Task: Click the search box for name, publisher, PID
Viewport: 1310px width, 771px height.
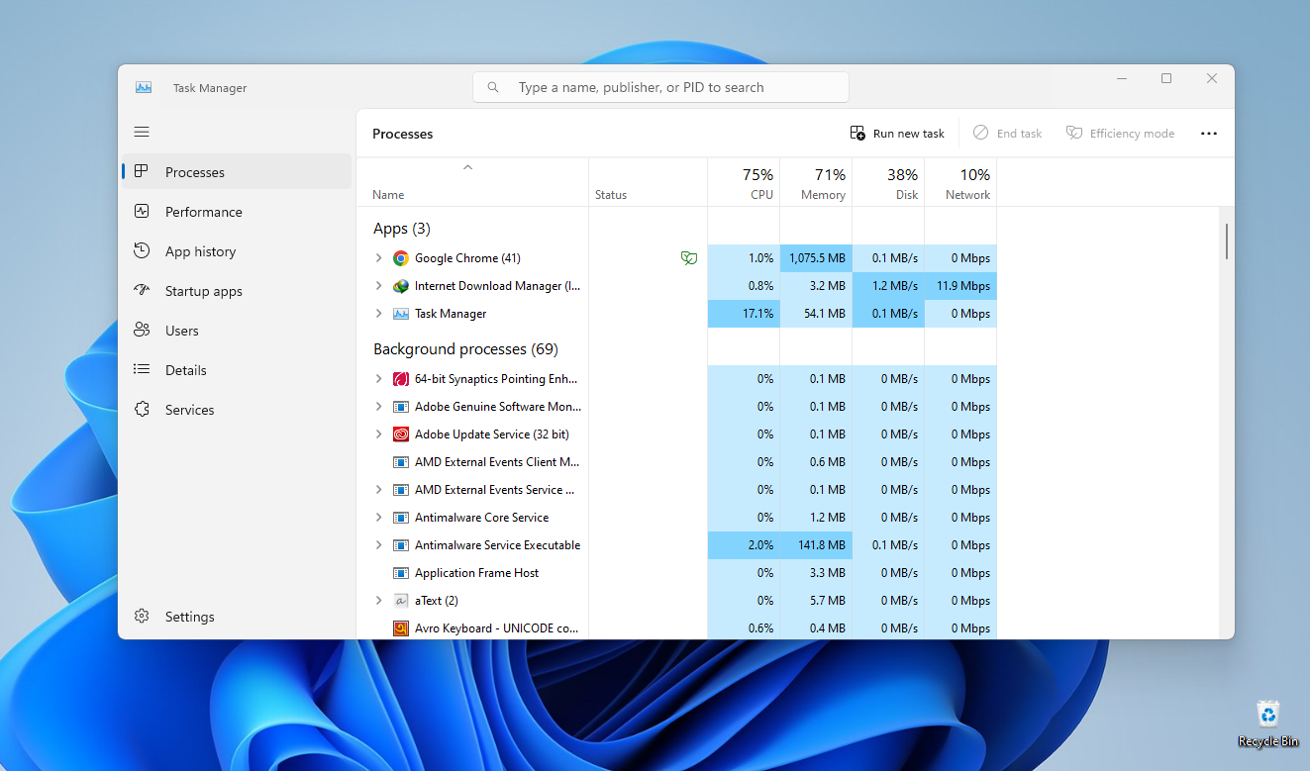Action: tap(660, 87)
